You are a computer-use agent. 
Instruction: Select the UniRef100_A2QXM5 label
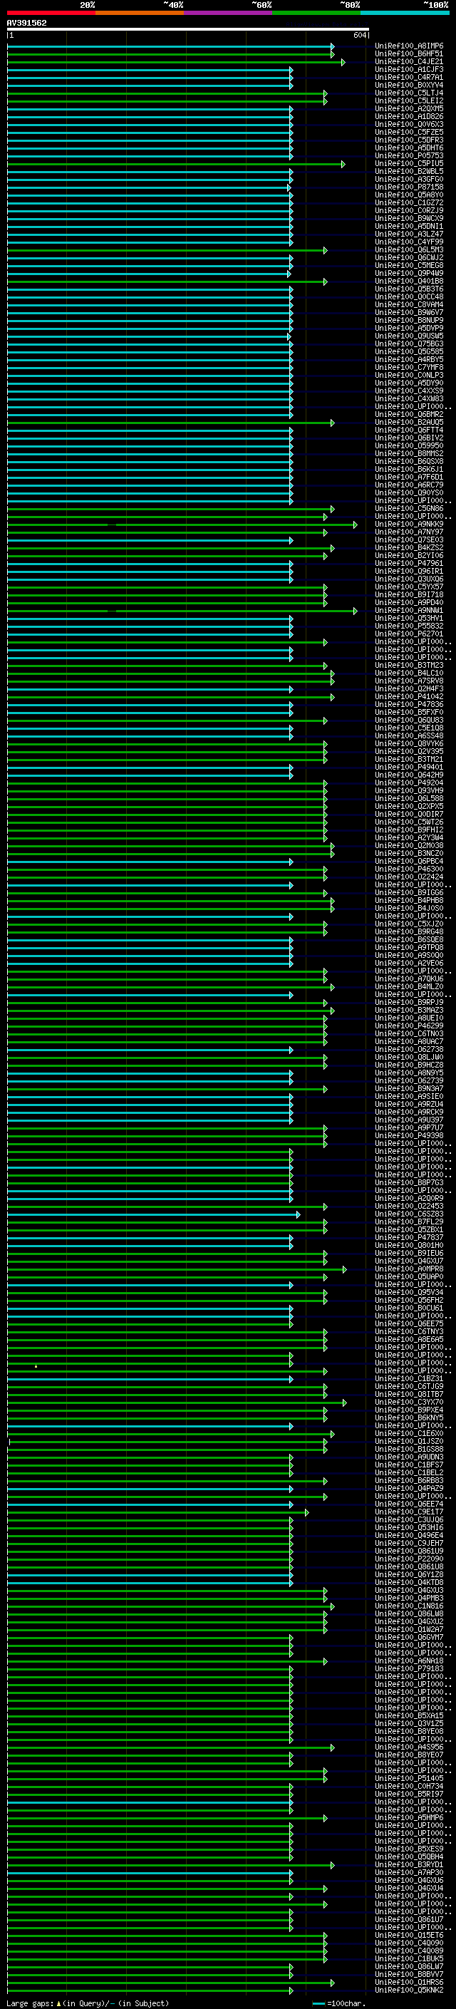tap(409, 108)
